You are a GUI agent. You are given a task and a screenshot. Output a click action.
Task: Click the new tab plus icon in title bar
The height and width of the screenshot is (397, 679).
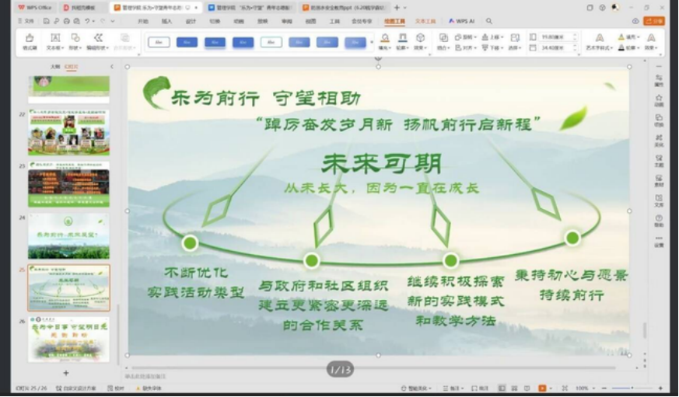pyautogui.click(x=397, y=7)
